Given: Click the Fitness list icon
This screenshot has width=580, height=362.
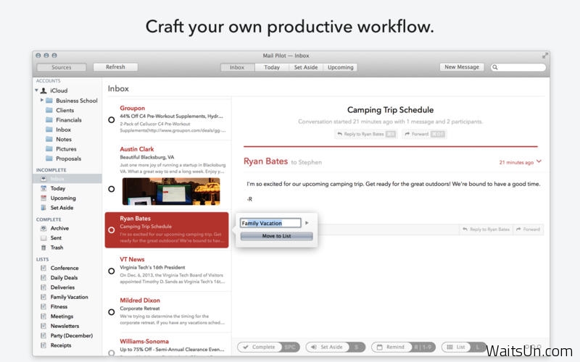Looking at the screenshot, I should pyautogui.click(x=43, y=306).
